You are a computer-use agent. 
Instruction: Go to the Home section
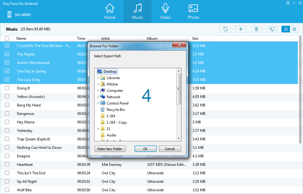tap(110, 12)
